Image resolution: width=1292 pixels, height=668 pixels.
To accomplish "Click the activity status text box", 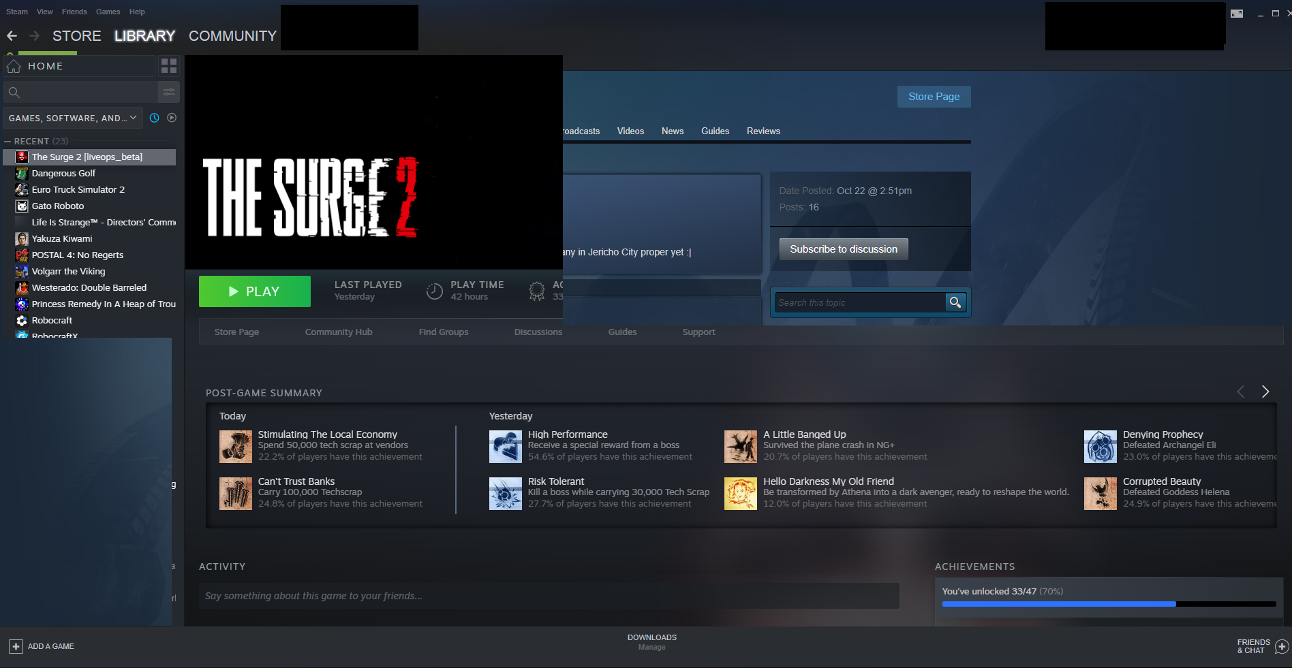I will (x=549, y=596).
